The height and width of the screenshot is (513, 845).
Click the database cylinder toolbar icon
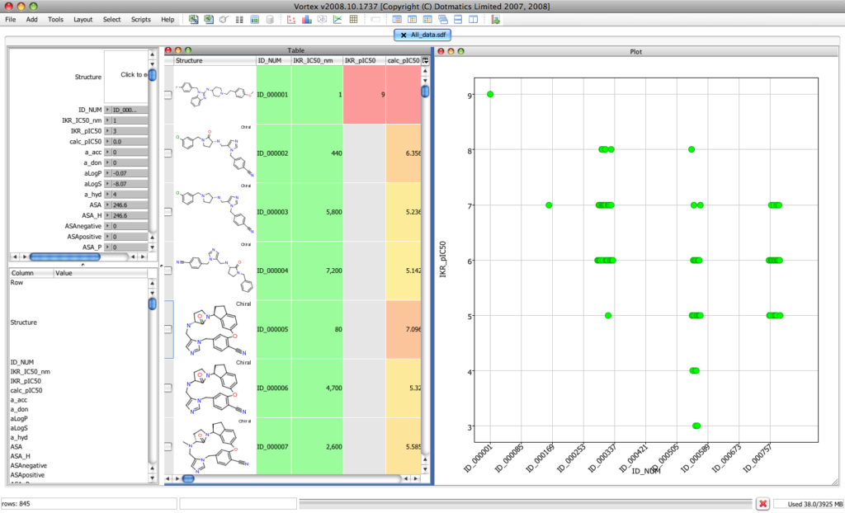click(x=270, y=20)
